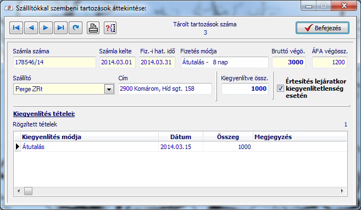Click the empty Megjegyzés cell in Átutalás row
This screenshot has width=361, height=210.
pyautogui.click(x=300, y=147)
